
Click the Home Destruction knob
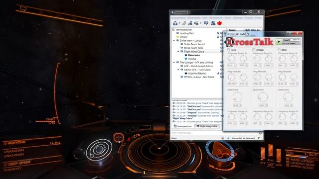coord(237,97)
